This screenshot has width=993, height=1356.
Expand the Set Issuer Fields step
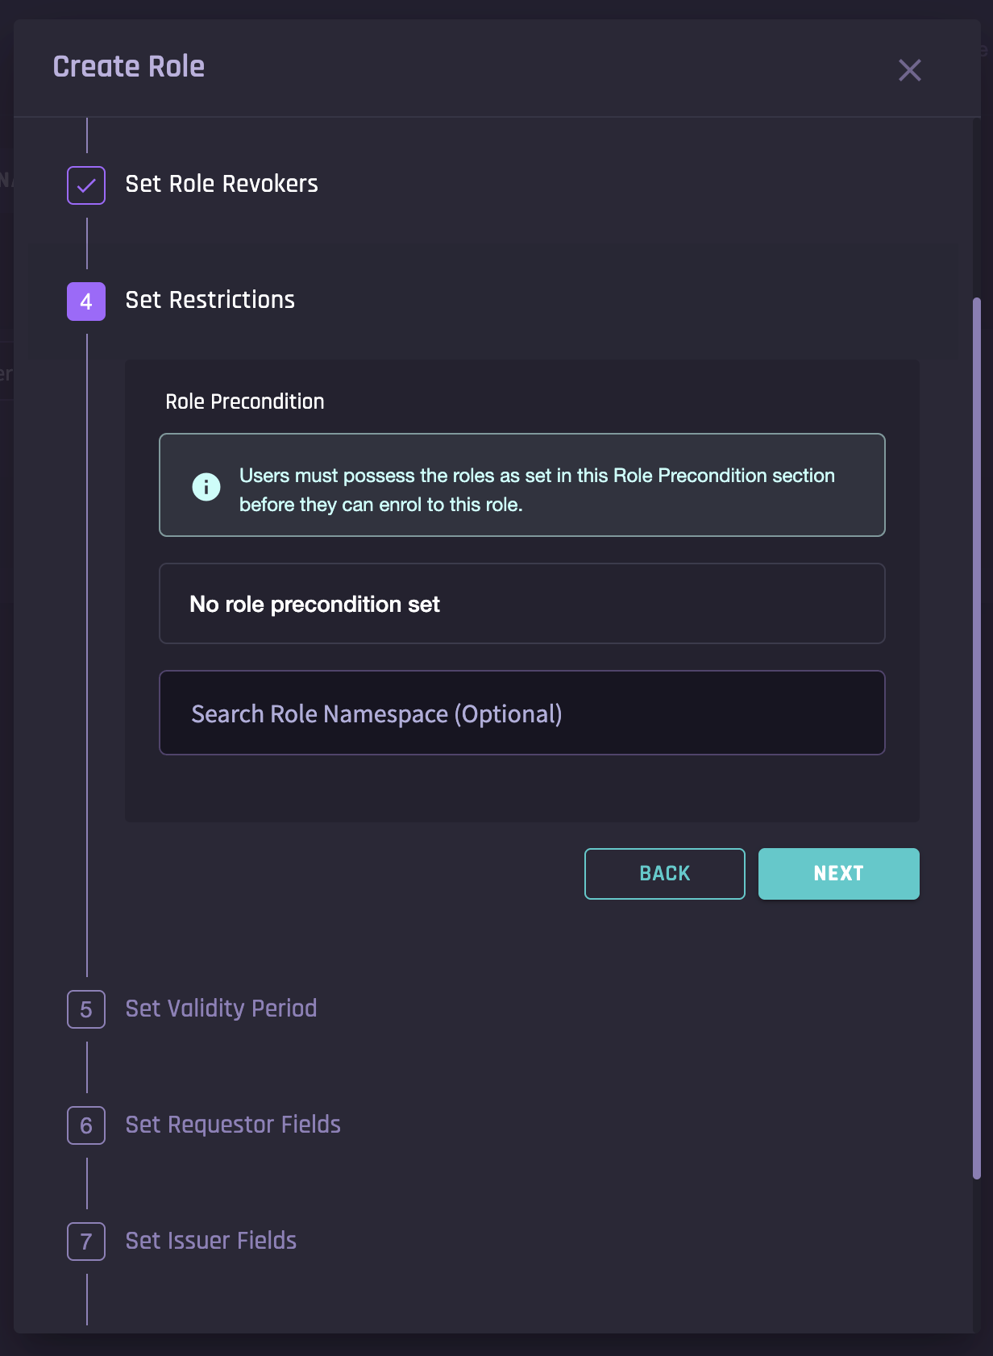point(211,1241)
